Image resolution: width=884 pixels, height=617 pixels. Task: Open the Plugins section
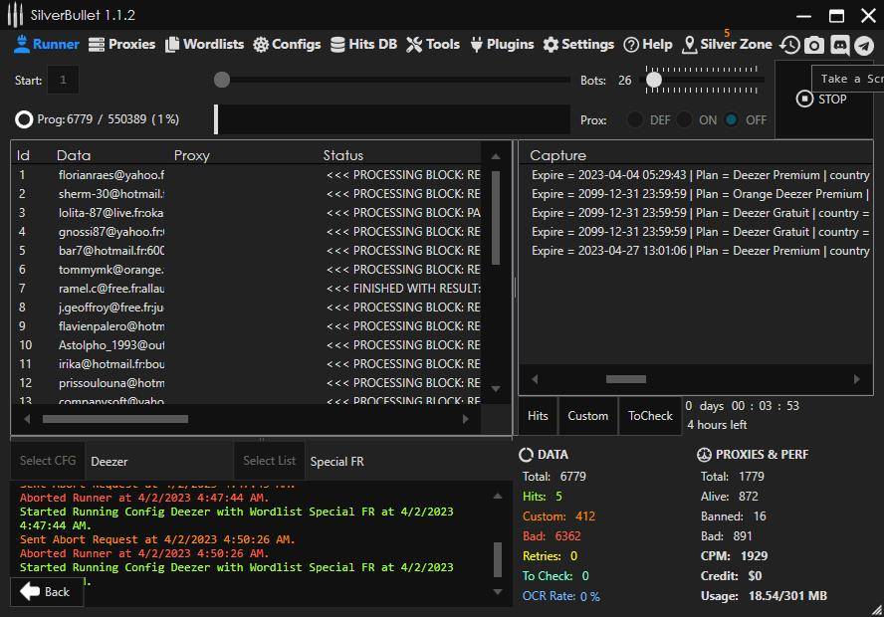click(x=502, y=44)
